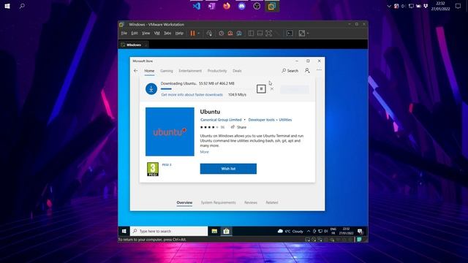The height and width of the screenshot is (263, 468).
Task: Open the VMware message log icon in status bar
Action: [x=359, y=240]
